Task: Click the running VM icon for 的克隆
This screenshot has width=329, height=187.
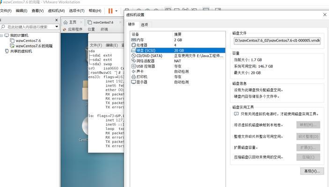Action: click(12, 46)
